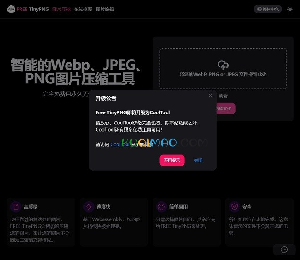The image size is (300, 260).
Task: Open the chat feedback bubble icon
Action: (x=284, y=250)
